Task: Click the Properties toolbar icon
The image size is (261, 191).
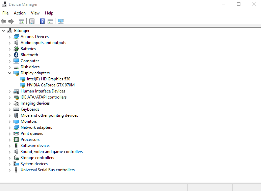Action: pos(32,22)
